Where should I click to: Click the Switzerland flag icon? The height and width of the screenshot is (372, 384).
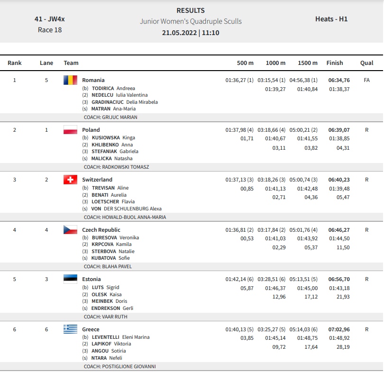pos(70,180)
